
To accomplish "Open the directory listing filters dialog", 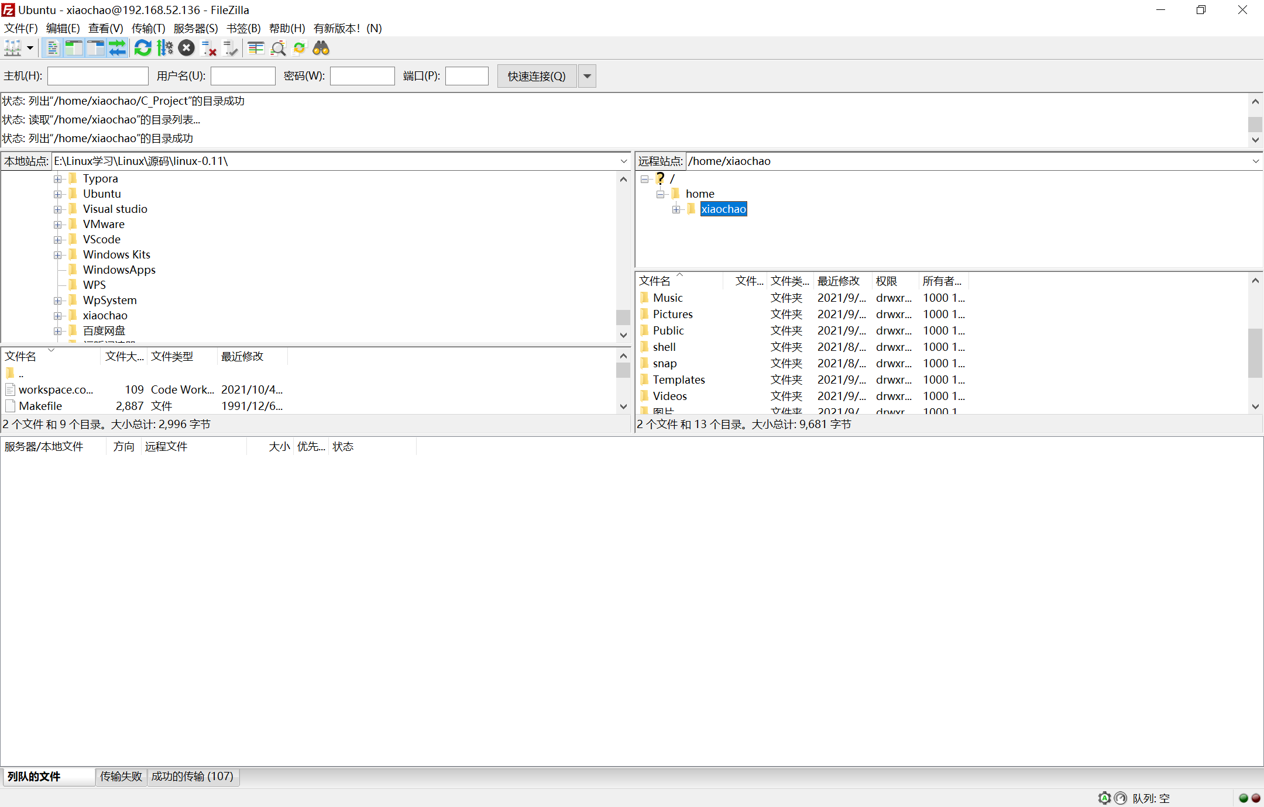I will 256,48.
